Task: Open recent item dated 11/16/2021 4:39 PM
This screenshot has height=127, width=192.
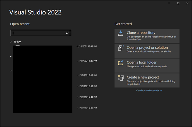Action: coord(87,108)
